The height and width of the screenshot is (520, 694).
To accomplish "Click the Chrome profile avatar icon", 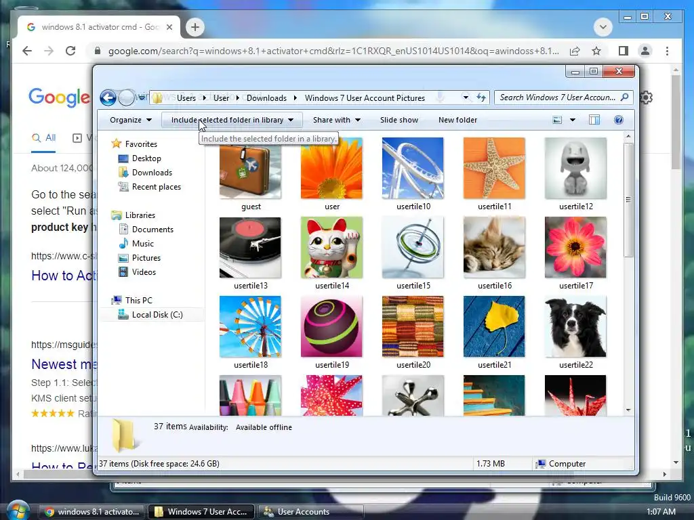I will coord(645,51).
